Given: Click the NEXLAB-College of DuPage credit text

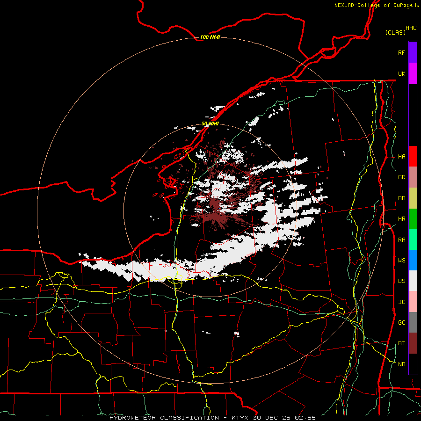Looking at the screenshot, I should (373, 5).
